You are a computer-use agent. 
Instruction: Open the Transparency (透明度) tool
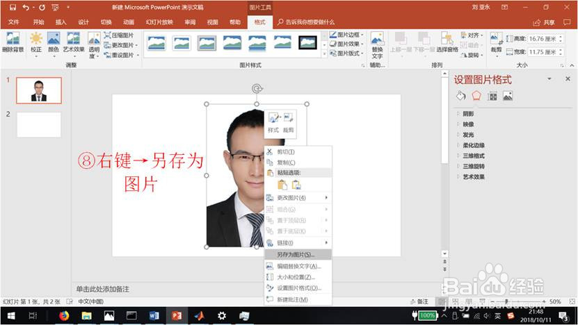pyautogui.click(x=94, y=45)
